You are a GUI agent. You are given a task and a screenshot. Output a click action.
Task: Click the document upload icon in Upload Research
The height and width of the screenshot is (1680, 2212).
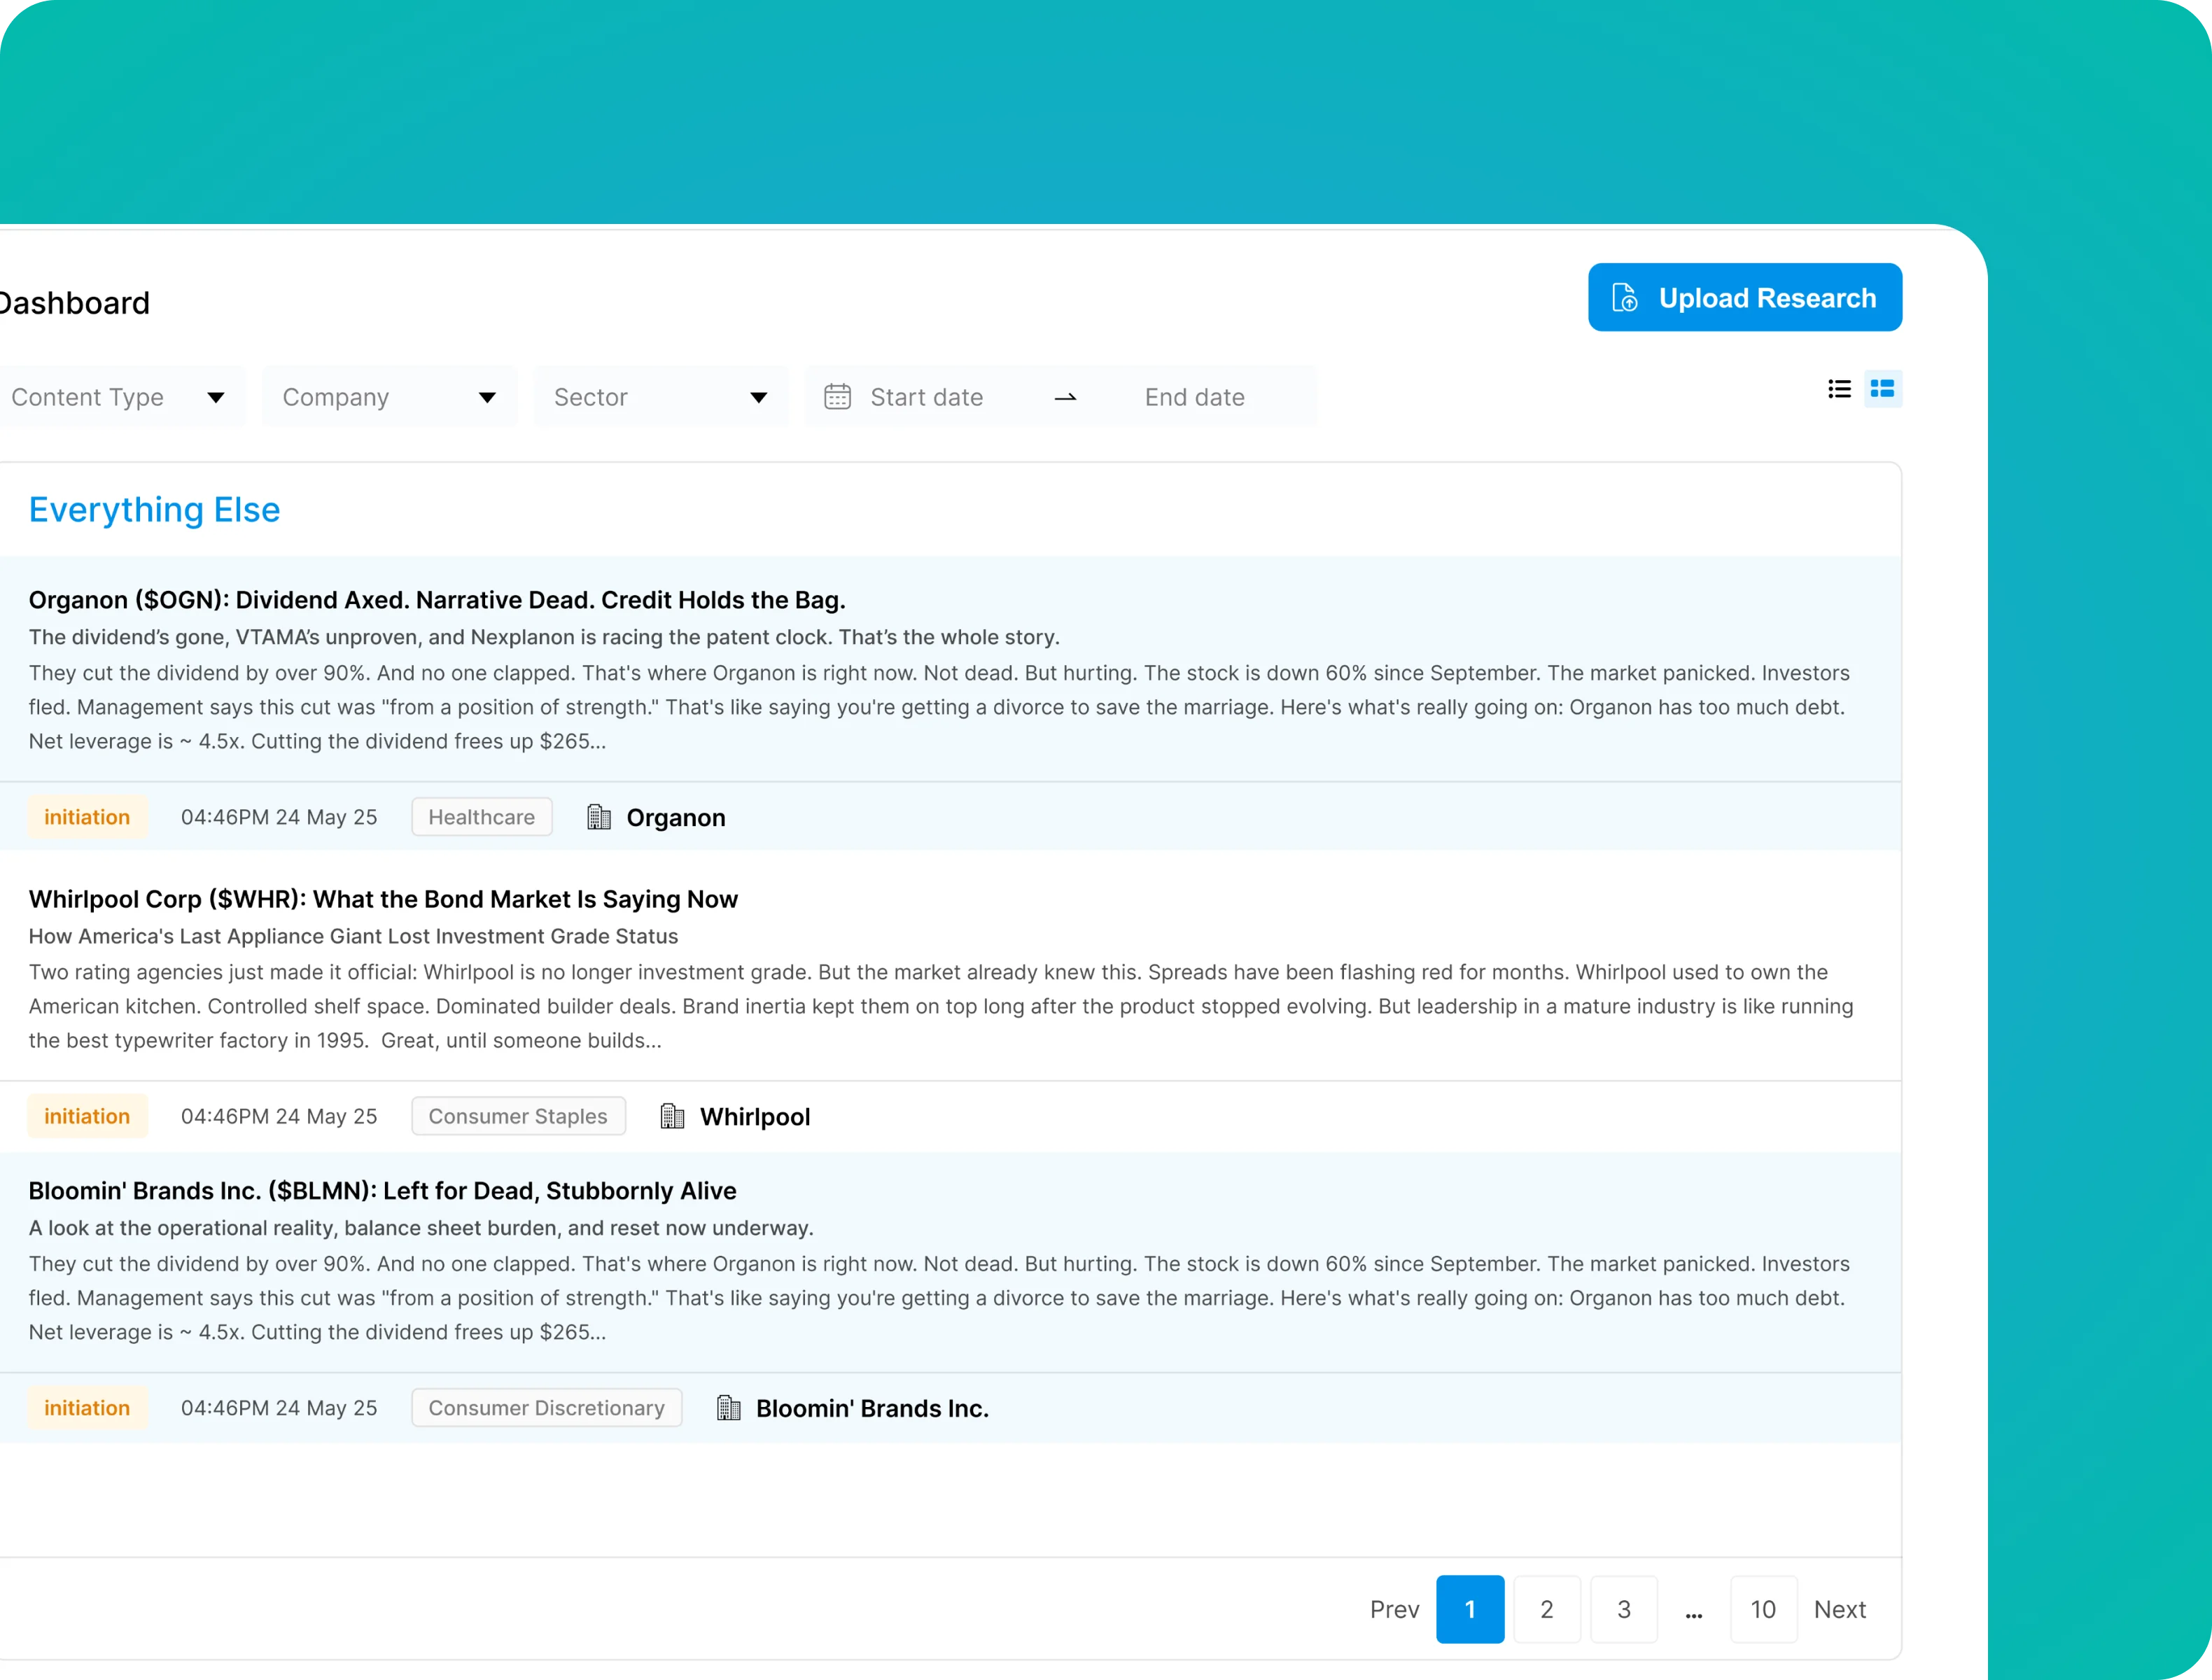point(1624,298)
